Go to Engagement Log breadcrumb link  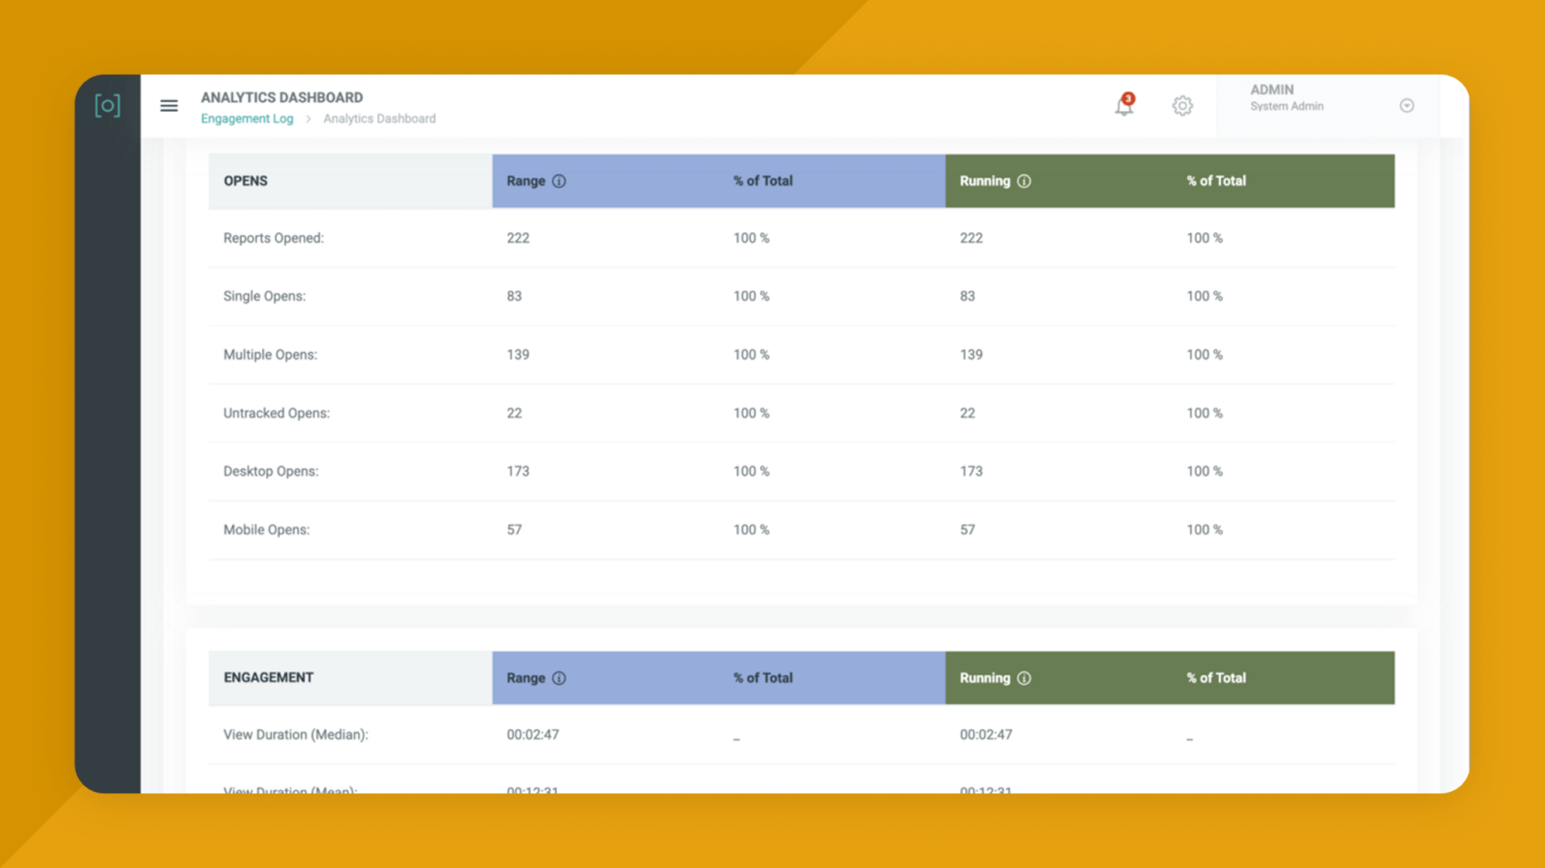[x=247, y=118]
